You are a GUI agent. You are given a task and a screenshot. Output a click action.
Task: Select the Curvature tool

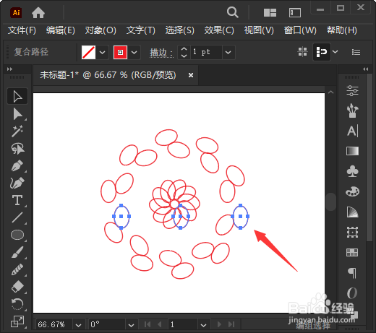[x=17, y=183]
